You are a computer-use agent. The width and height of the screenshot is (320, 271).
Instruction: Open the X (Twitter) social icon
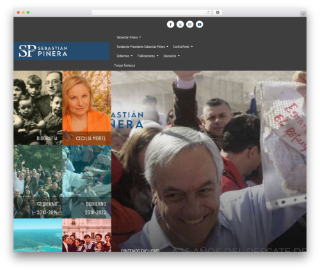tap(180, 24)
